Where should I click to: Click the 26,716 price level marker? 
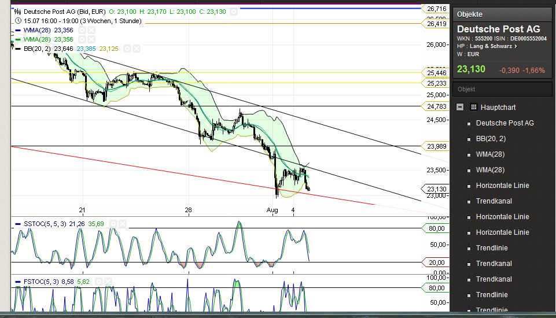click(436, 9)
